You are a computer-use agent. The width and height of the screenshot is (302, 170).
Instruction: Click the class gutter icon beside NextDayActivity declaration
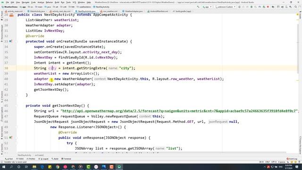coord(11,15)
